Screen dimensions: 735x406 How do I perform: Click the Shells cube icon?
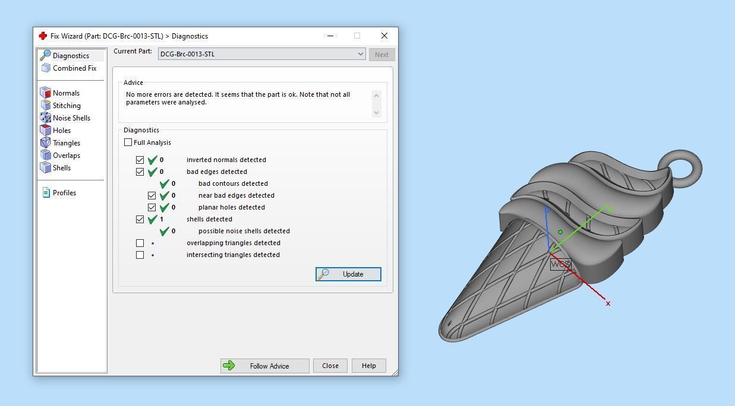pyautogui.click(x=45, y=167)
